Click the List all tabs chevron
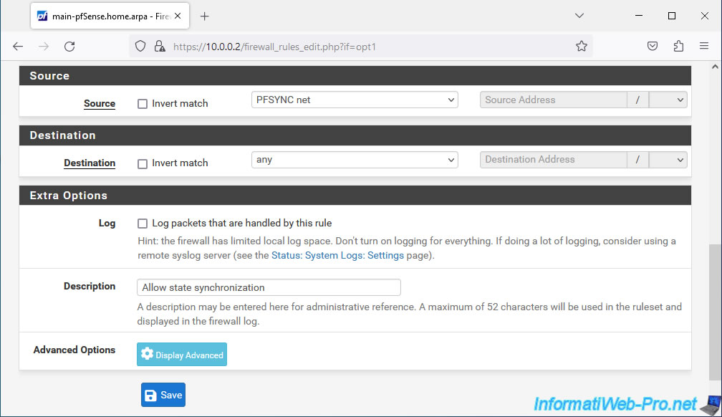This screenshot has height=417, width=722. click(x=579, y=16)
